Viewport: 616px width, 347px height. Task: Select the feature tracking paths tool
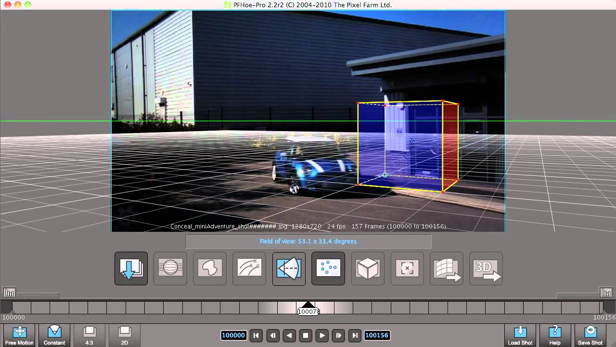click(x=249, y=268)
